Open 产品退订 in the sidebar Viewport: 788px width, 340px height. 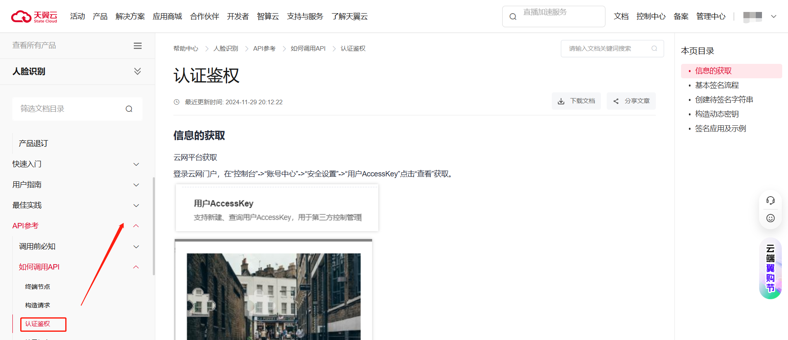pyautogui.click(x=33, y=143)
